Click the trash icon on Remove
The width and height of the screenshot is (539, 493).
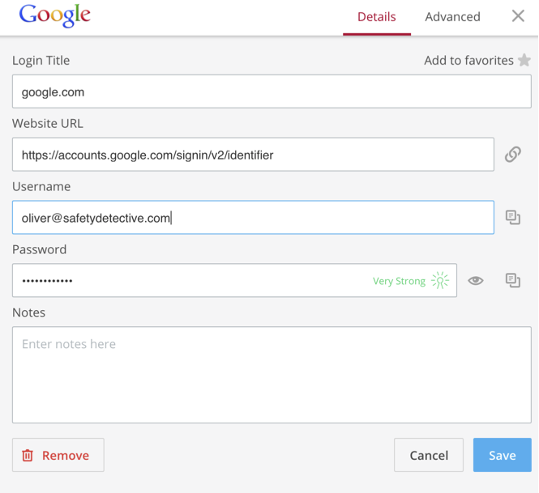[x=28, y=455]
